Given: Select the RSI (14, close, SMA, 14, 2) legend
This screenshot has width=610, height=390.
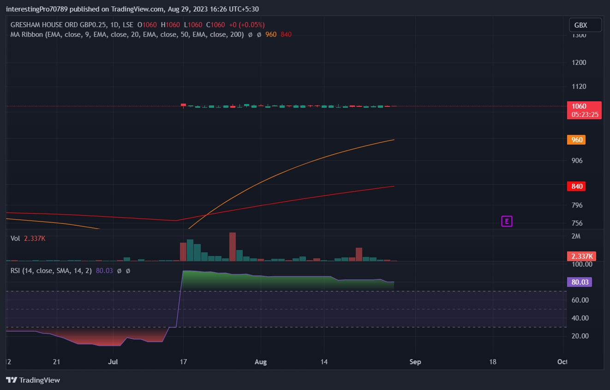Looking at the screenshot, I should point(52,271).
